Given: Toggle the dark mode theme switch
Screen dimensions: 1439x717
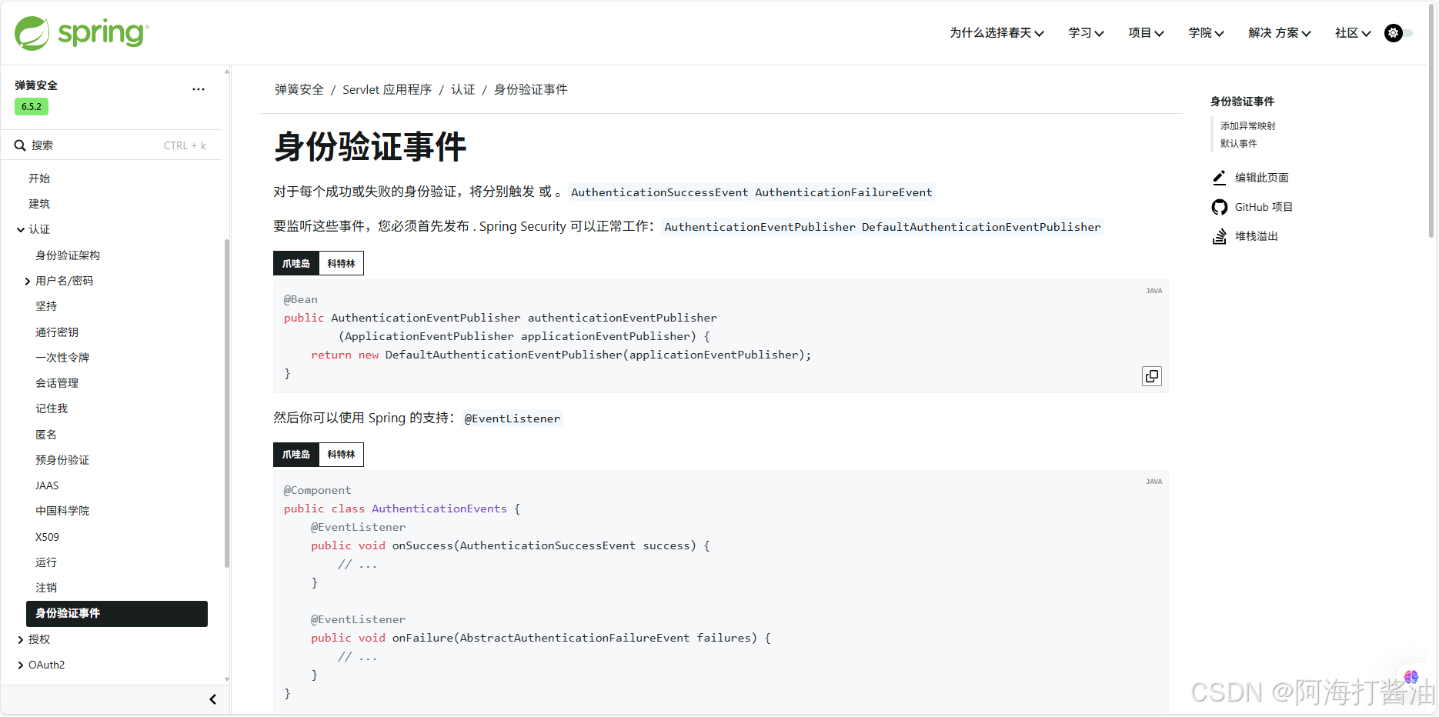Looking at the screenshot, I should (1398, 33).
